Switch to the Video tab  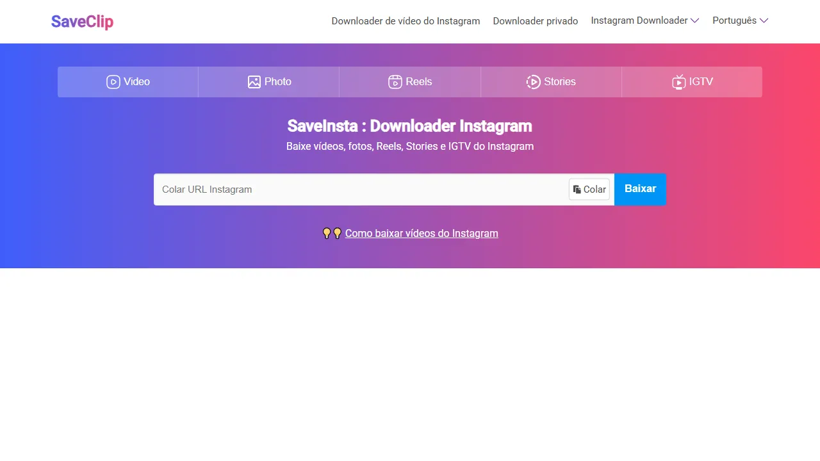pyautogui.click(x=127, y=82)
